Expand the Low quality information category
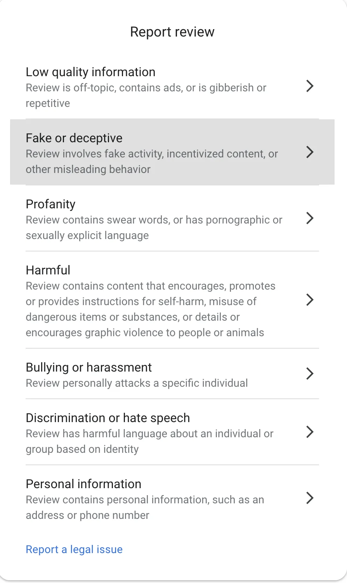Screen dimensions: 347x583 pyautogui.click(x=155, y=86)
